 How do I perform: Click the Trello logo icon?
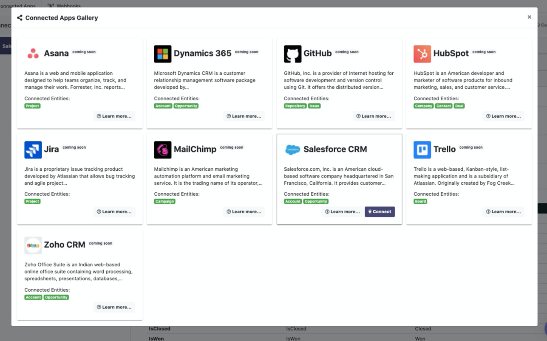(x=422, y=149)
